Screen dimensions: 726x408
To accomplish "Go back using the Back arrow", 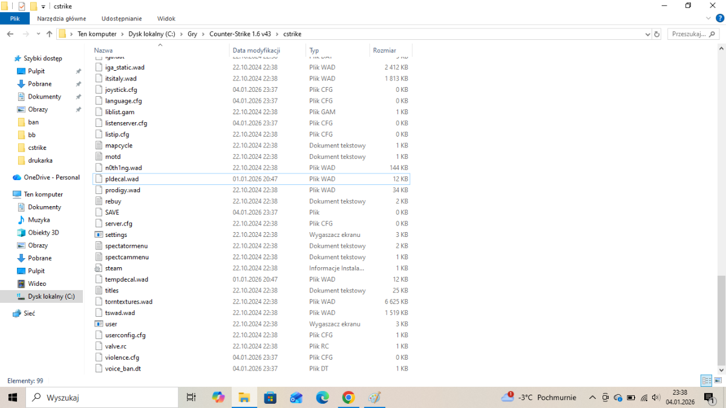I will click(x=10, y=34).
